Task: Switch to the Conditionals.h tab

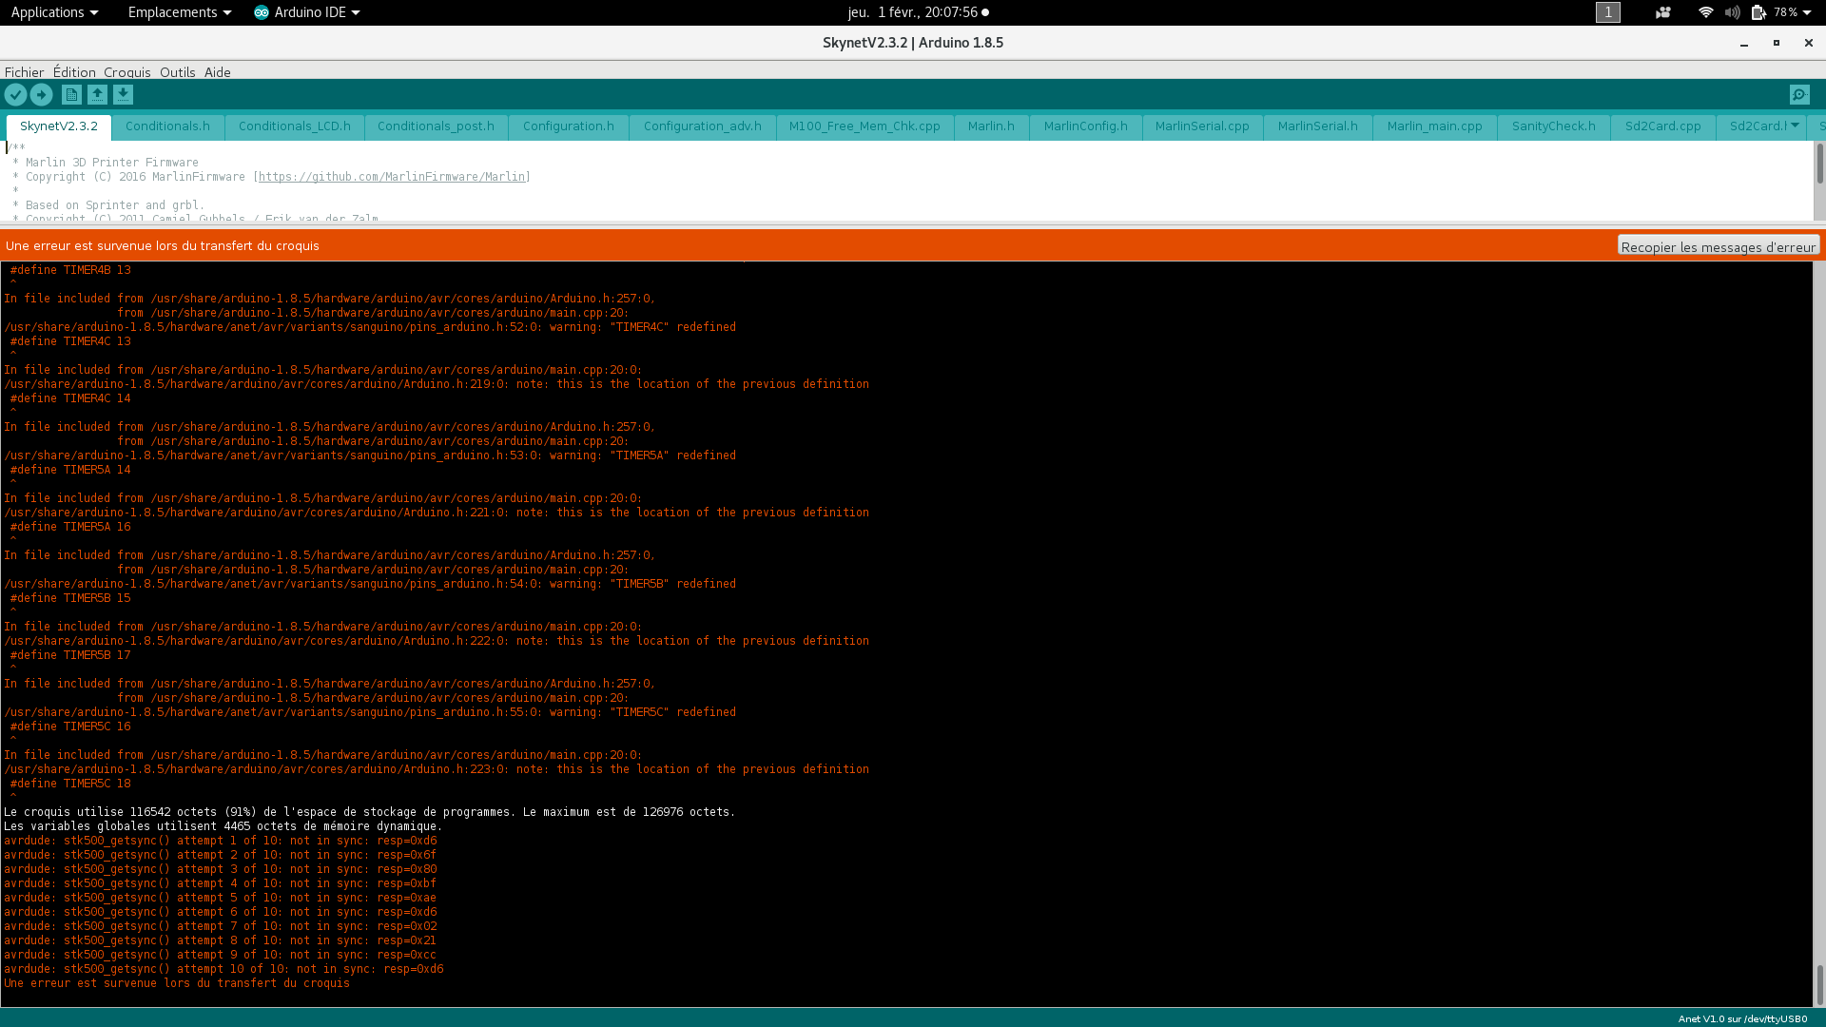Action: pos(167,126)
